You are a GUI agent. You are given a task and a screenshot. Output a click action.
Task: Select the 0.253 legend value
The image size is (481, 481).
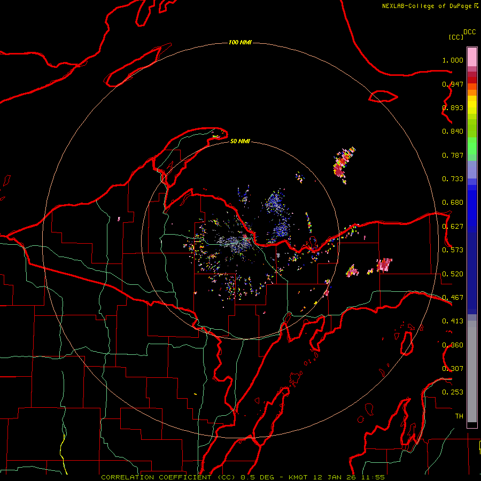[x=453, y=392]
